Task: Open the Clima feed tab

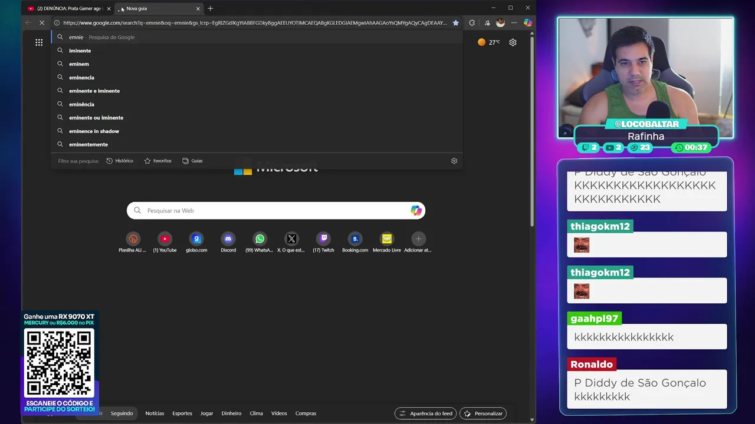Action: (x=256, y=413)
